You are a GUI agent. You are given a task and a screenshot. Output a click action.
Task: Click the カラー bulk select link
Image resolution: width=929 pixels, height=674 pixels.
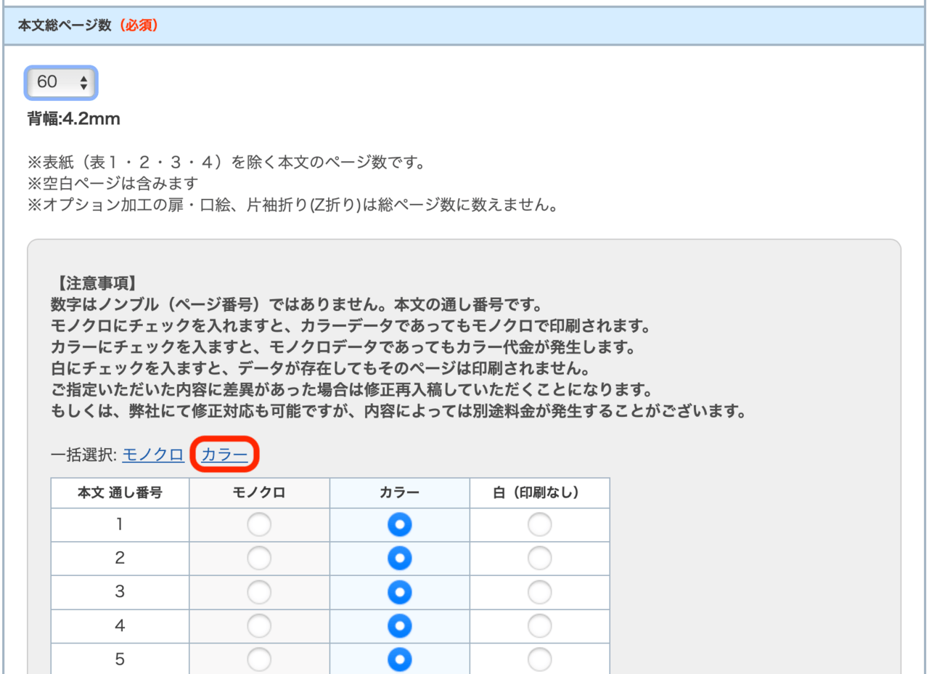(224, 455)
